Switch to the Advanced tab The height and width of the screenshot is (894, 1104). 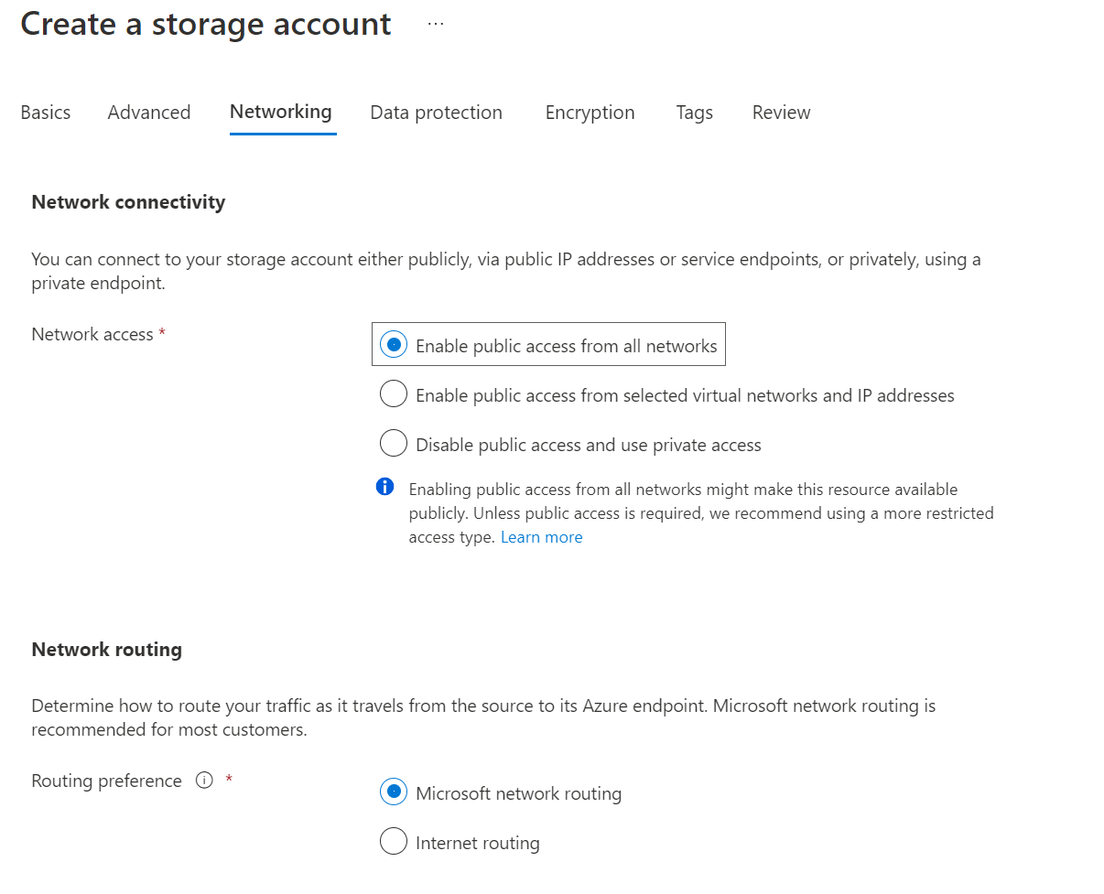(x=149, y=113)
